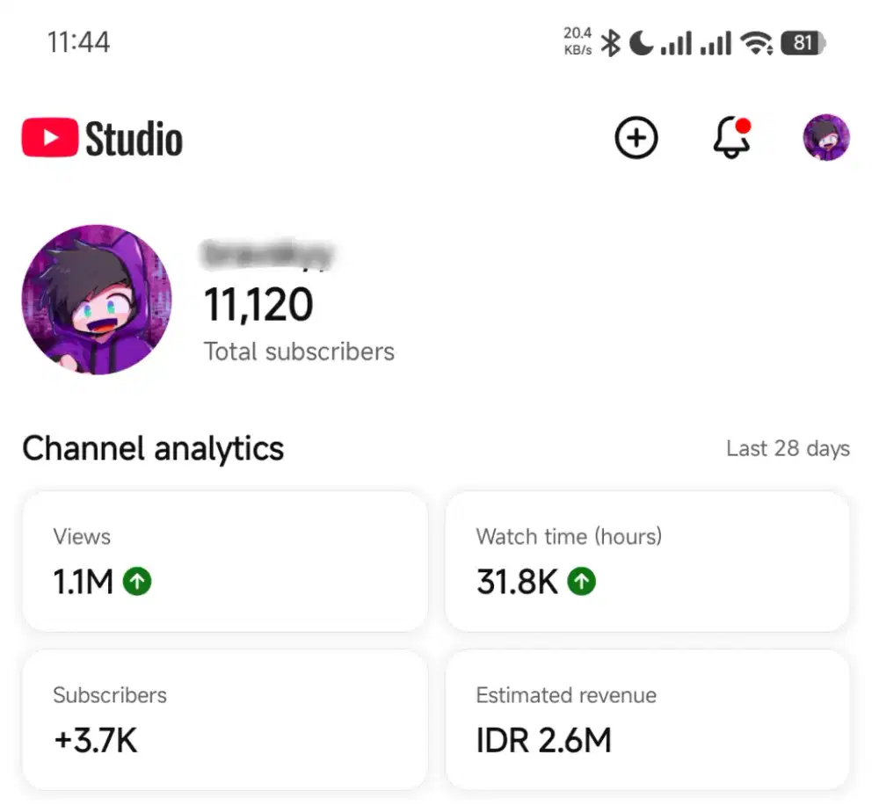Image resolution: width=879 pixels, height=805 pixels.
Task: Tap the Channel analytics heading
Action: [x=153, y=448]
